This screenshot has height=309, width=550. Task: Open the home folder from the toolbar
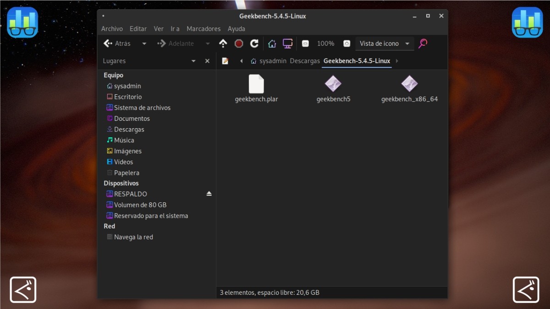pyautogui.click(x=272, y=43)
